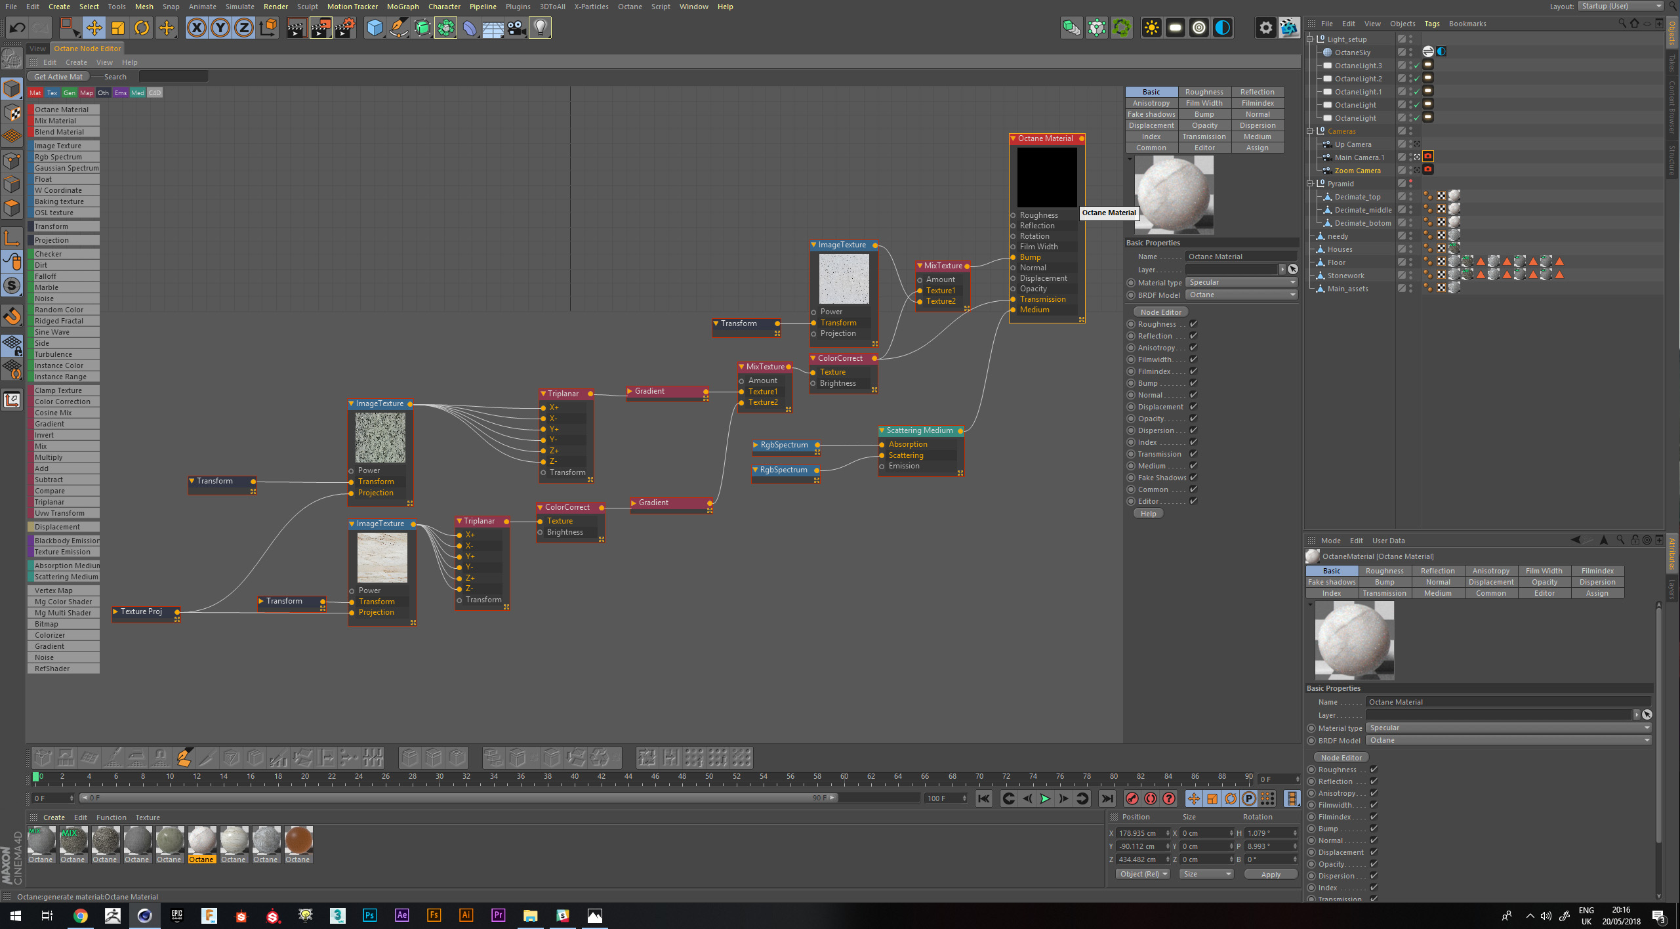Viewport: 1680px width, 929px height.
Task: Uncheck the Displacement checkbox in node editor panel
Action: 1193,407
